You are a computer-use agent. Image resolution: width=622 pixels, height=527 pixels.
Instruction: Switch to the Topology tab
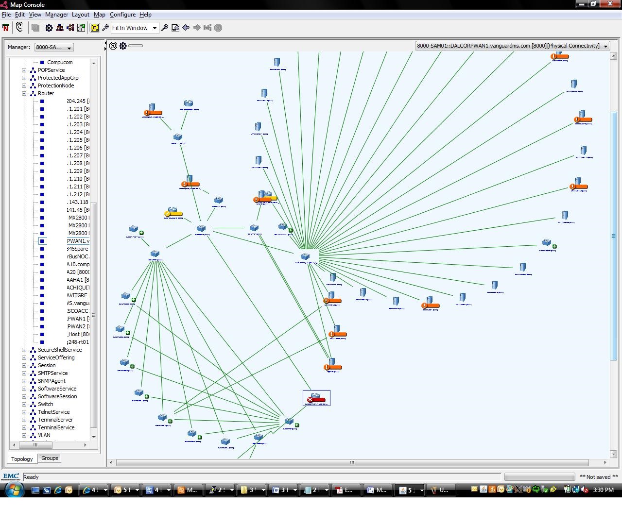(x=22, y=459)
